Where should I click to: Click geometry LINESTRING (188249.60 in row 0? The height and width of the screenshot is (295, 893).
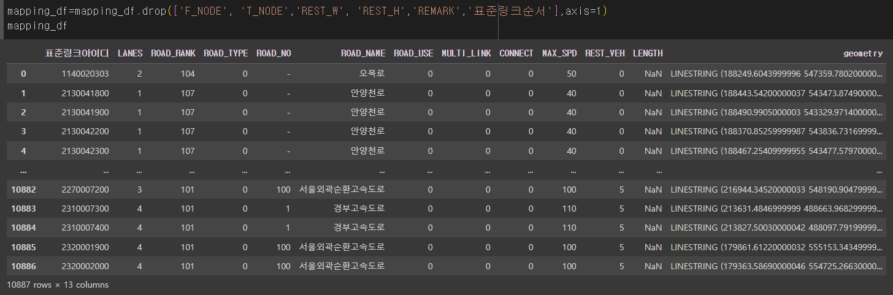tap(776, 74)
